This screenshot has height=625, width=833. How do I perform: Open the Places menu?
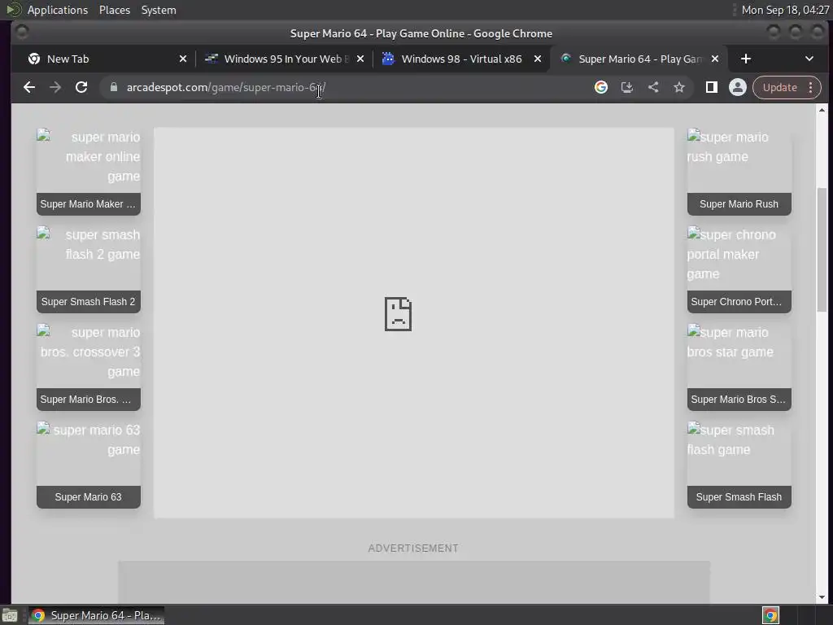[x=115, y=10]
